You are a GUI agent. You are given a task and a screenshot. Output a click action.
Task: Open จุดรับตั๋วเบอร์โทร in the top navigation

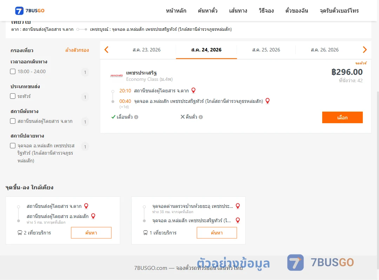tap(339, 10)
